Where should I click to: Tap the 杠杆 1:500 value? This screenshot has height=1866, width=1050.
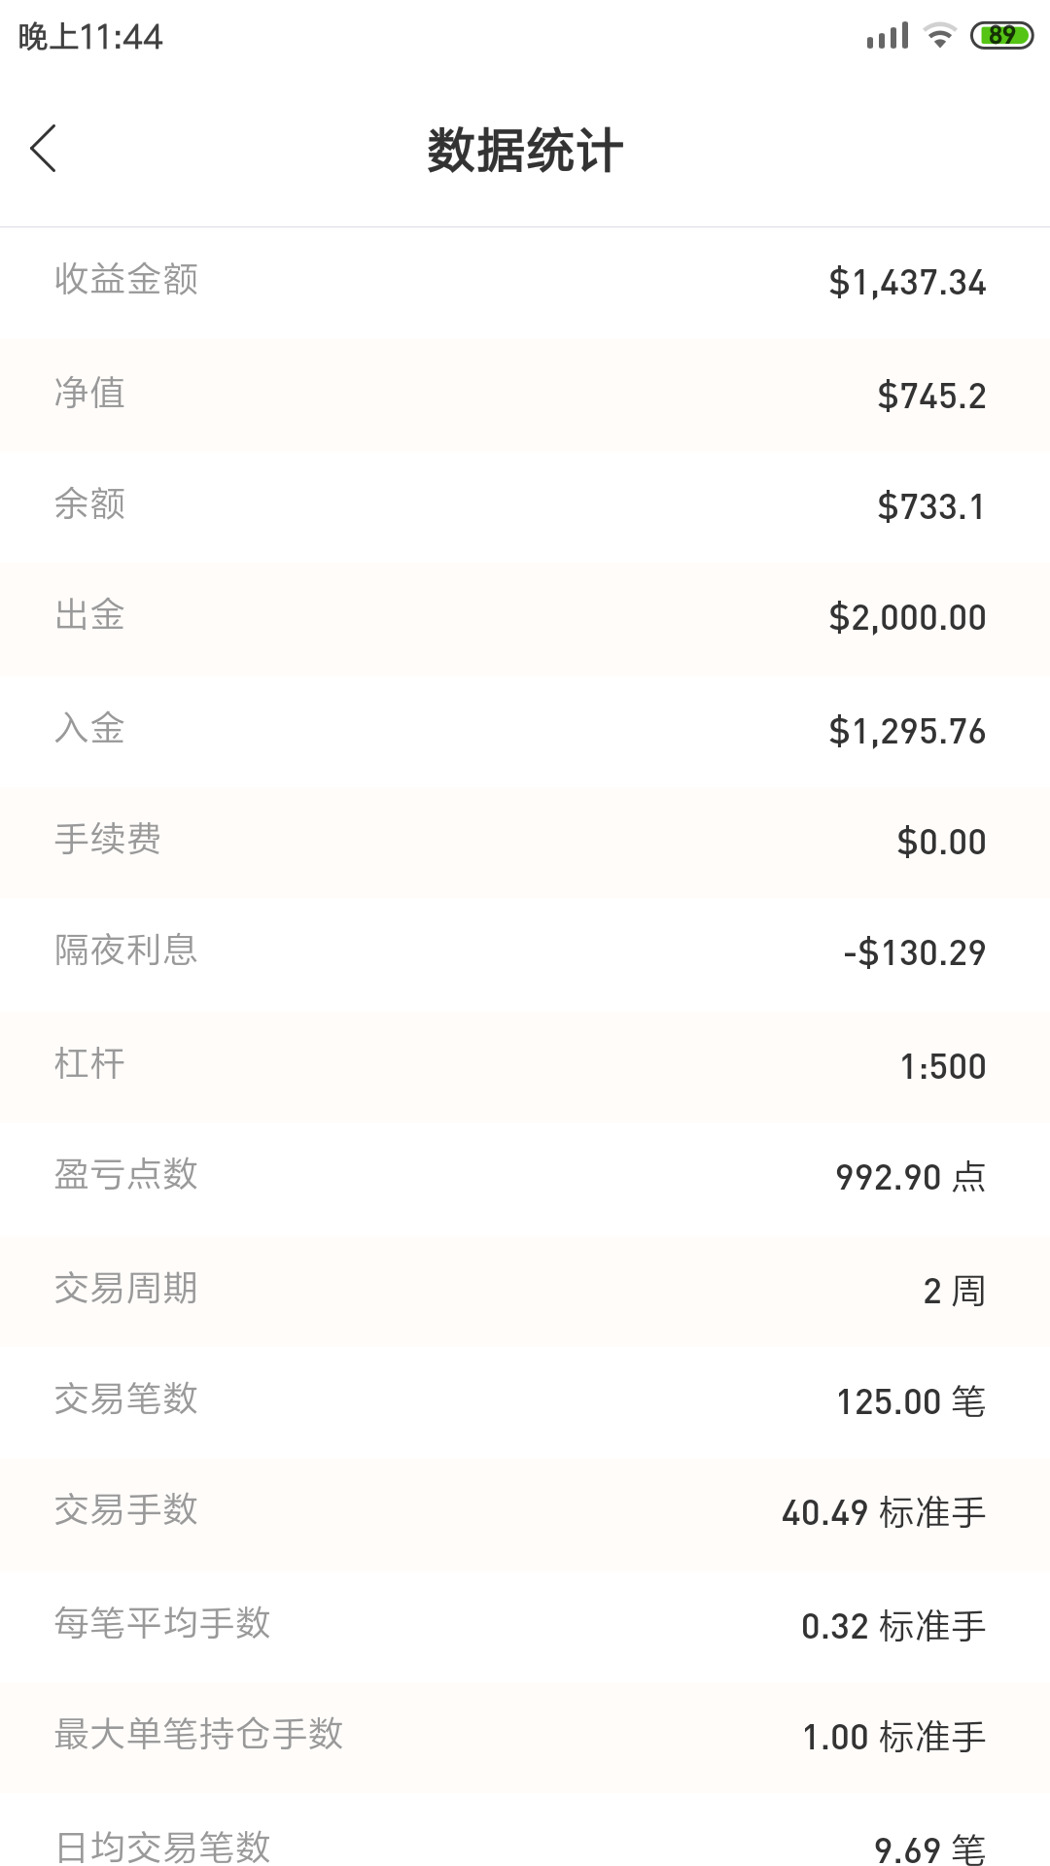(943, 1067)
